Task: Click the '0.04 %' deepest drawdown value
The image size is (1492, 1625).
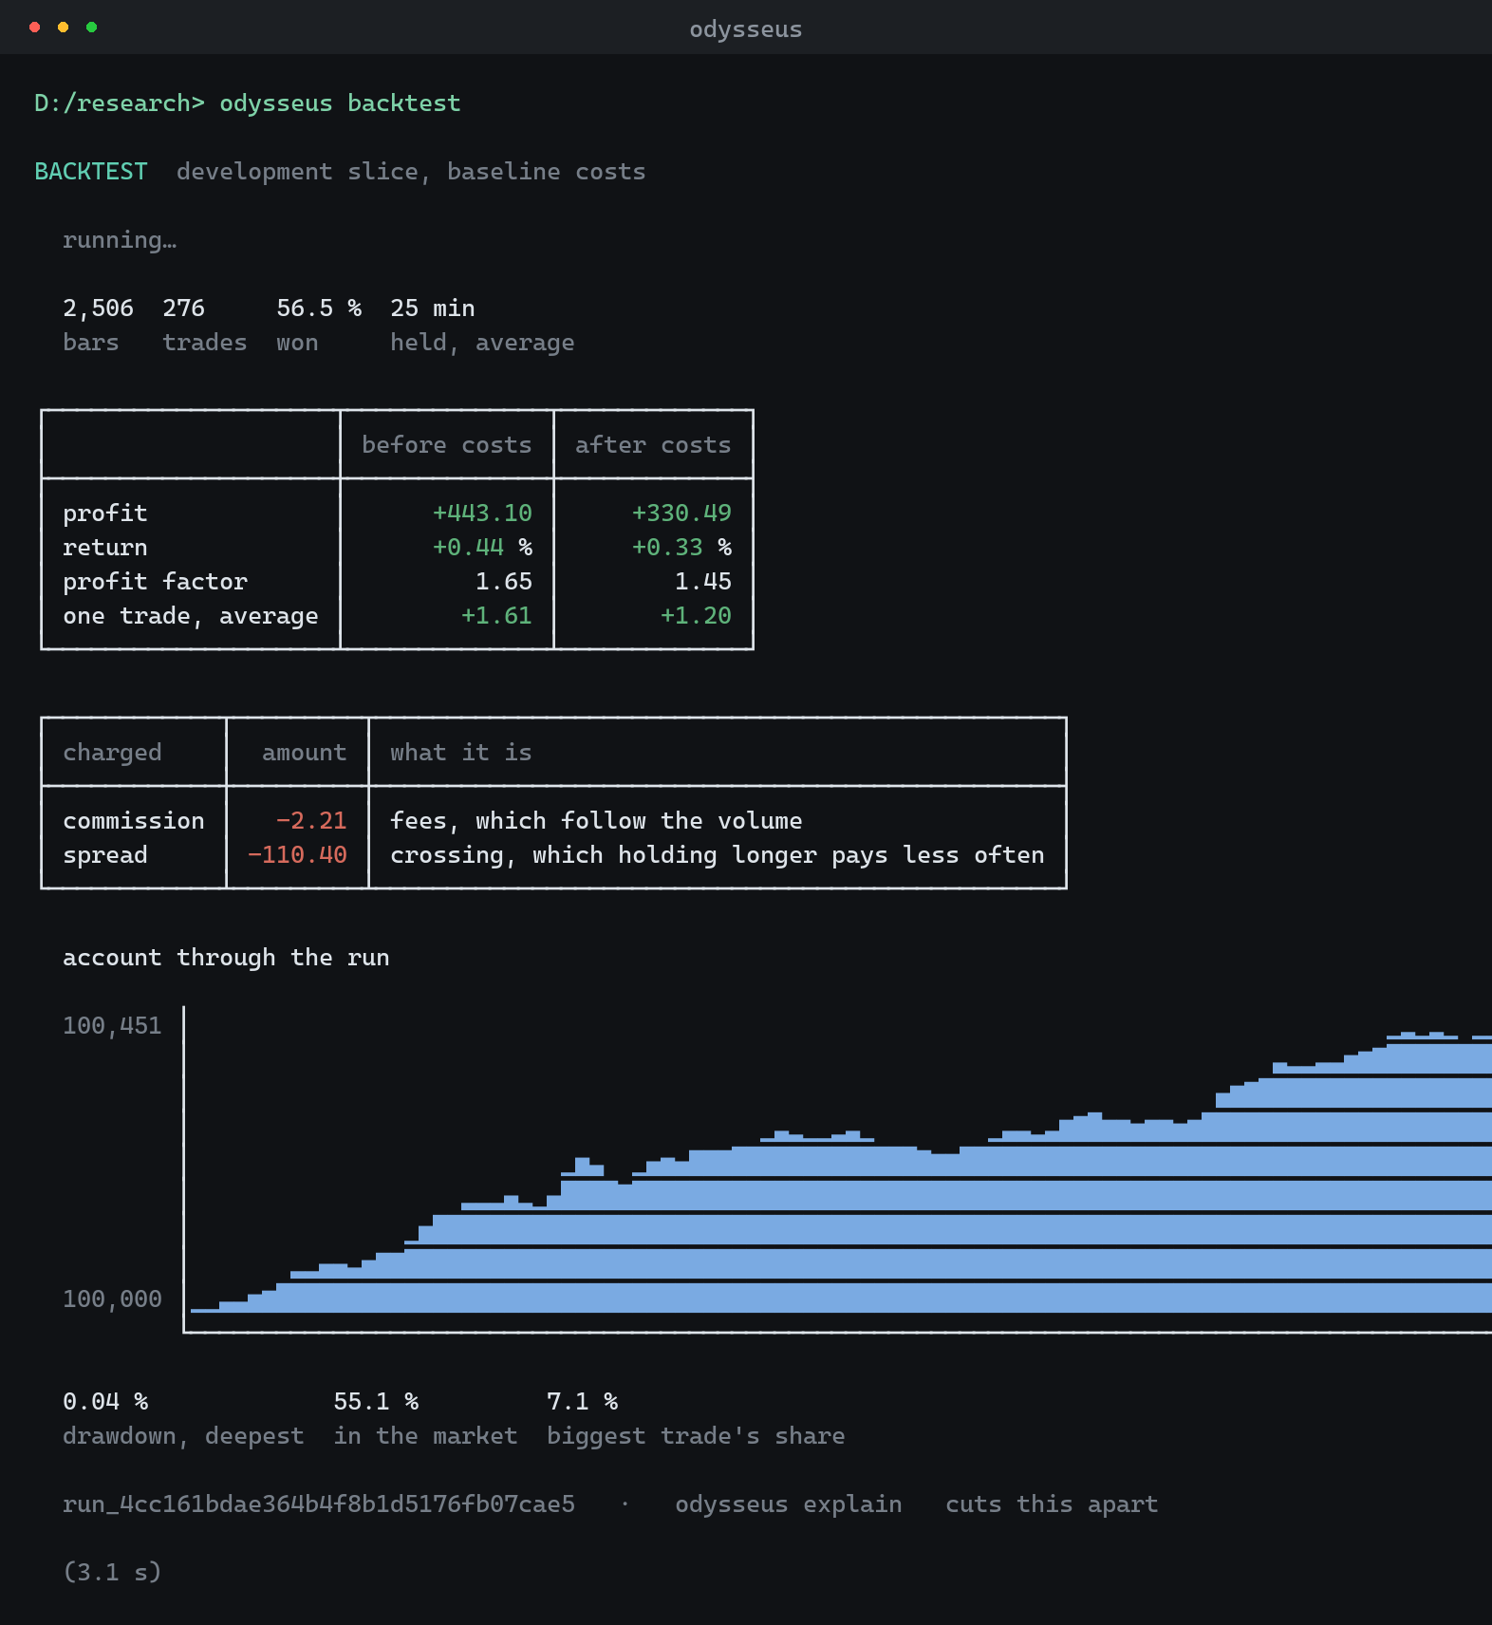Action: coord(105,1402)
